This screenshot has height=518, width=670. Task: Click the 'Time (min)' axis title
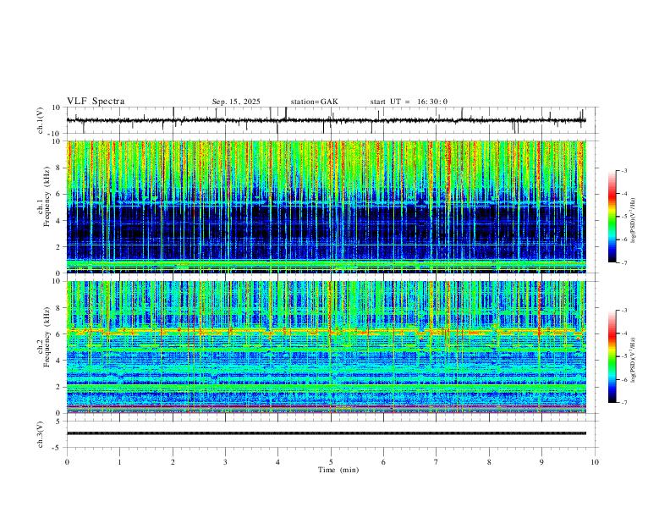[338, 470]
